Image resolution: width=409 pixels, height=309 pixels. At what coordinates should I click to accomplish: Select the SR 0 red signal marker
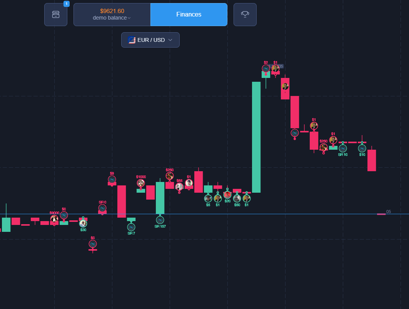102,208
